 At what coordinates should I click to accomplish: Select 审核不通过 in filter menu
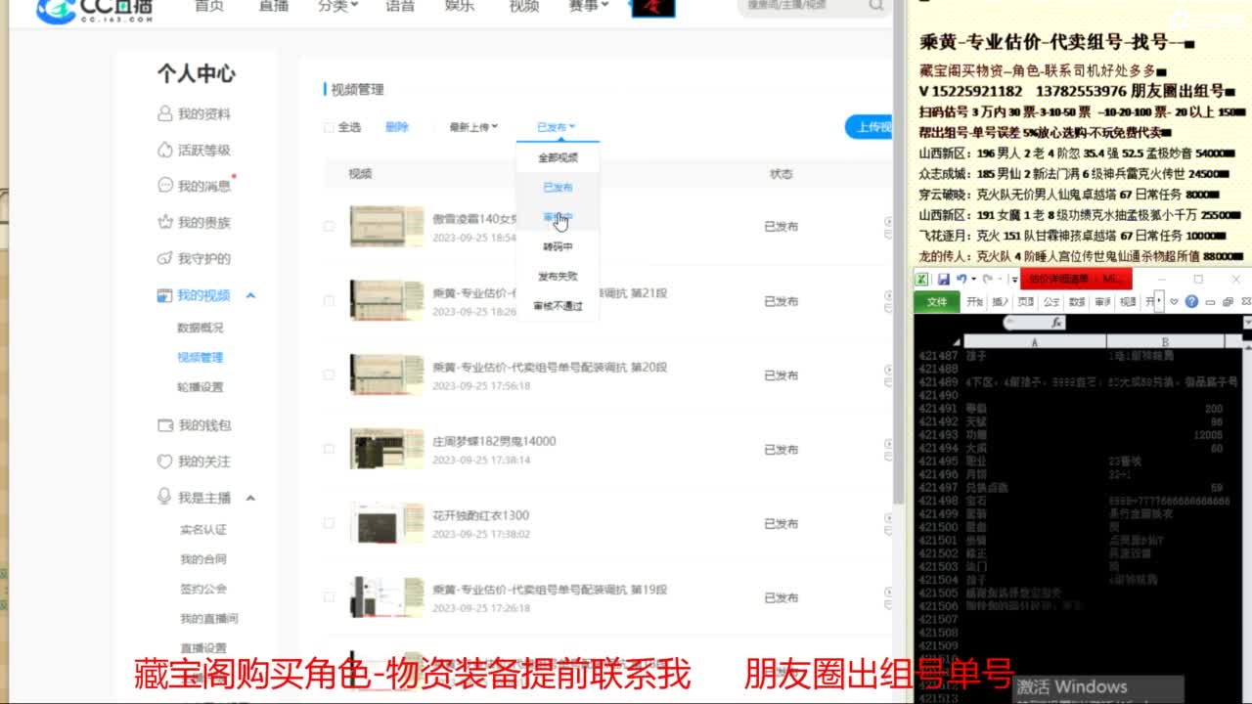tap(558, 306)
